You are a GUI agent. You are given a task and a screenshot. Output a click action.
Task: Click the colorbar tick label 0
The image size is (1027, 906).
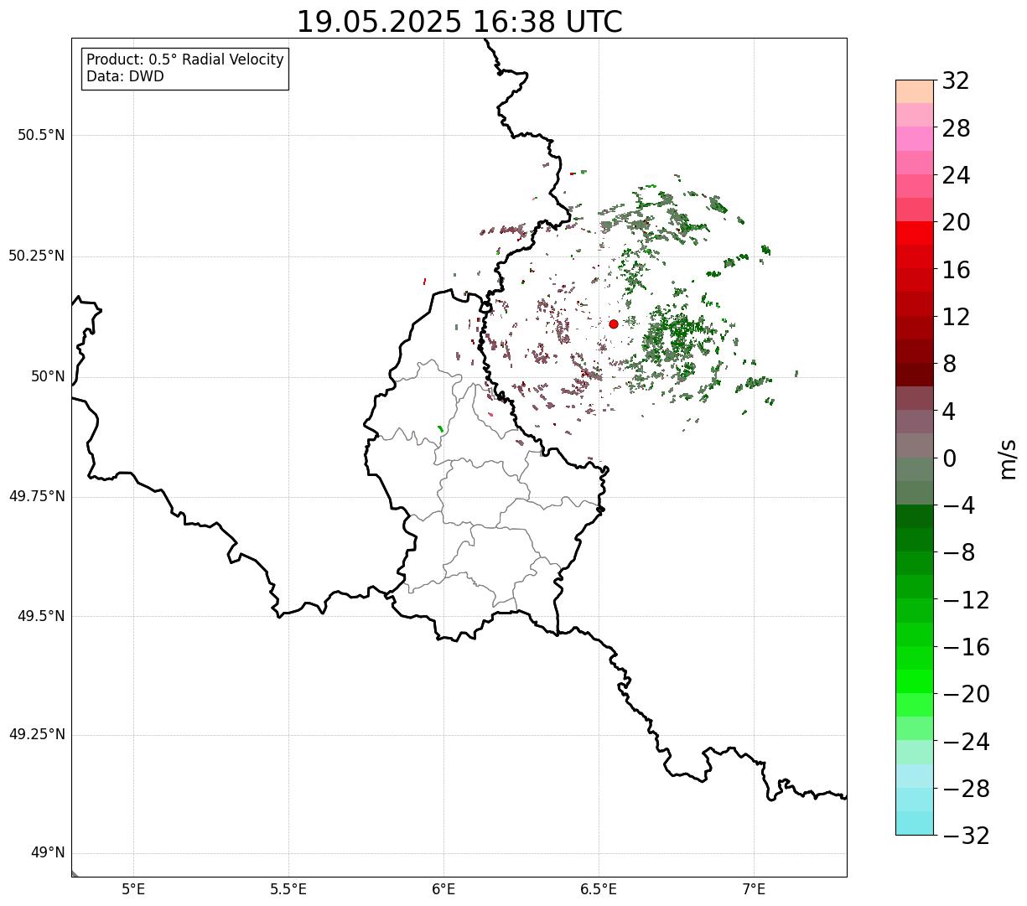point(950,458)
